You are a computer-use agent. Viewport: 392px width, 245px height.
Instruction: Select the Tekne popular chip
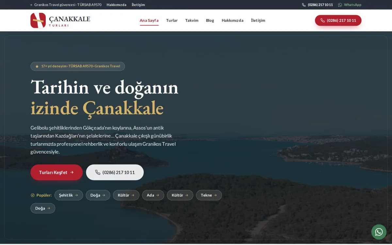[x=209, y=195]
